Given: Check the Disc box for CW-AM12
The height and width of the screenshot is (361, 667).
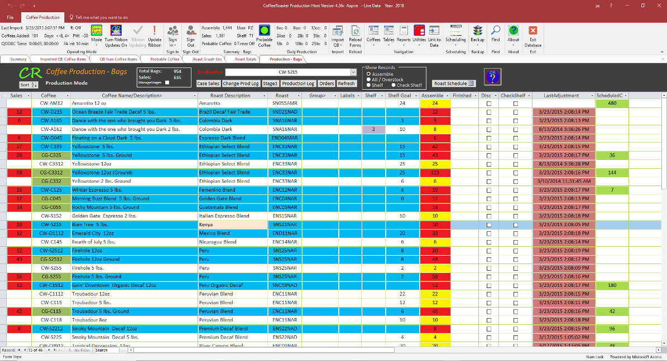Looking at the screenshot, I should (489, 104).
